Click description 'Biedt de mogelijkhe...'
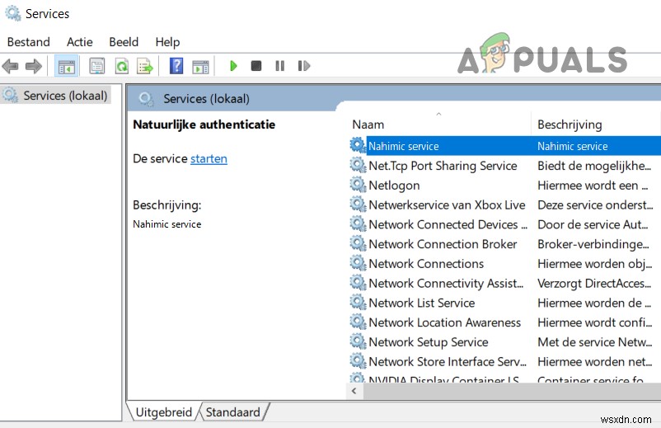The image size is (661, 428). point(594,166)
